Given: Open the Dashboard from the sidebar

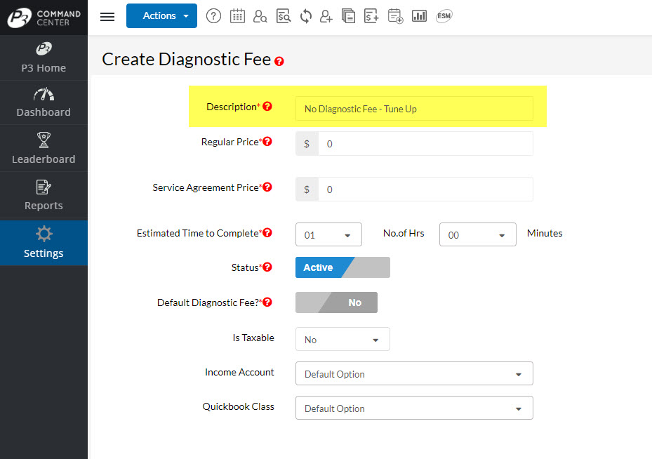Looking at the screenshot, I should coord(44,102).
